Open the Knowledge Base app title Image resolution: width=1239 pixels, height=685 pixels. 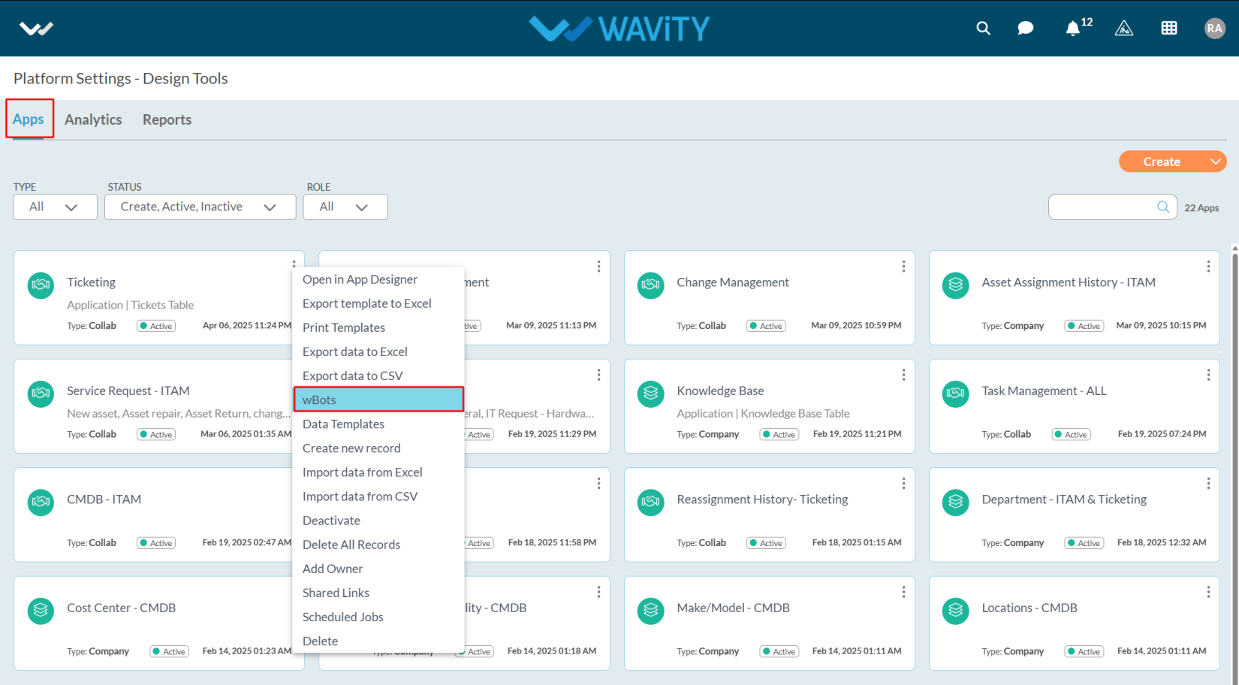click(720, 391)
